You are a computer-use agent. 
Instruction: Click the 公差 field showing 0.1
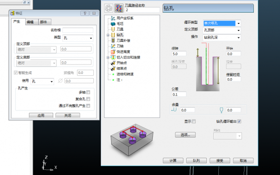click(x=179, y=95)
